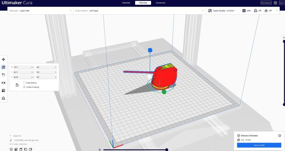Image resolution: width=285 pixels, height=151 pixels.
Task: Open the application switcher grid icon
Action: (x=275, y=3)
